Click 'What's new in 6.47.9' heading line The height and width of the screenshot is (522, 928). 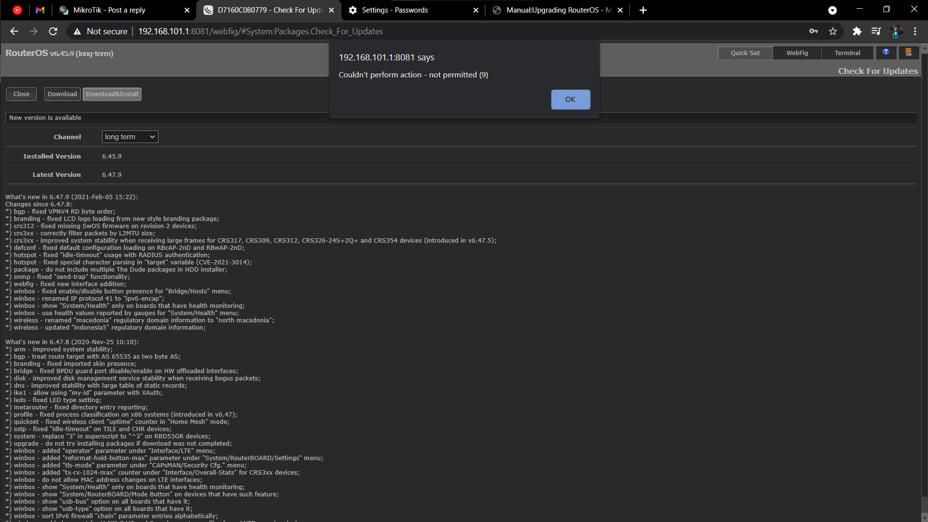tap(72, 197)
